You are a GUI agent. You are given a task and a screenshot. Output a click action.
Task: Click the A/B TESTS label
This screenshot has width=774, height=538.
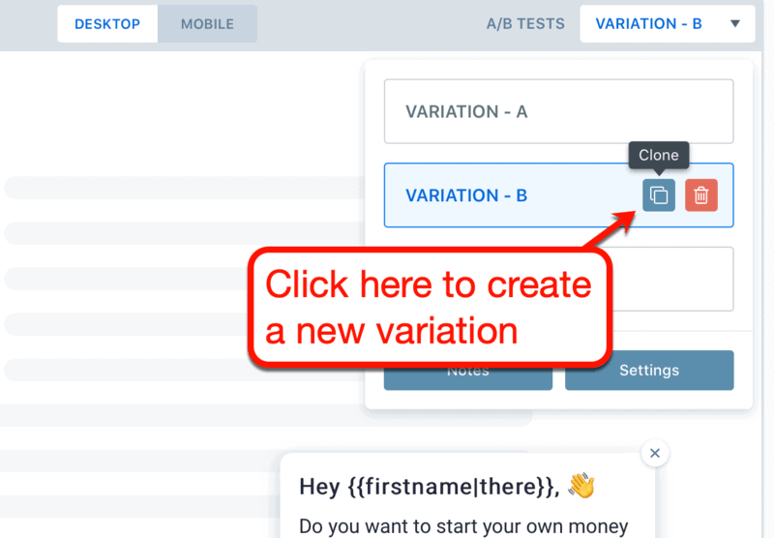coord(525,23)
